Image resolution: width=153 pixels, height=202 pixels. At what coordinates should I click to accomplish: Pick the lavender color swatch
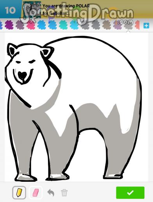pyautogui.click(x=117, y=25)
